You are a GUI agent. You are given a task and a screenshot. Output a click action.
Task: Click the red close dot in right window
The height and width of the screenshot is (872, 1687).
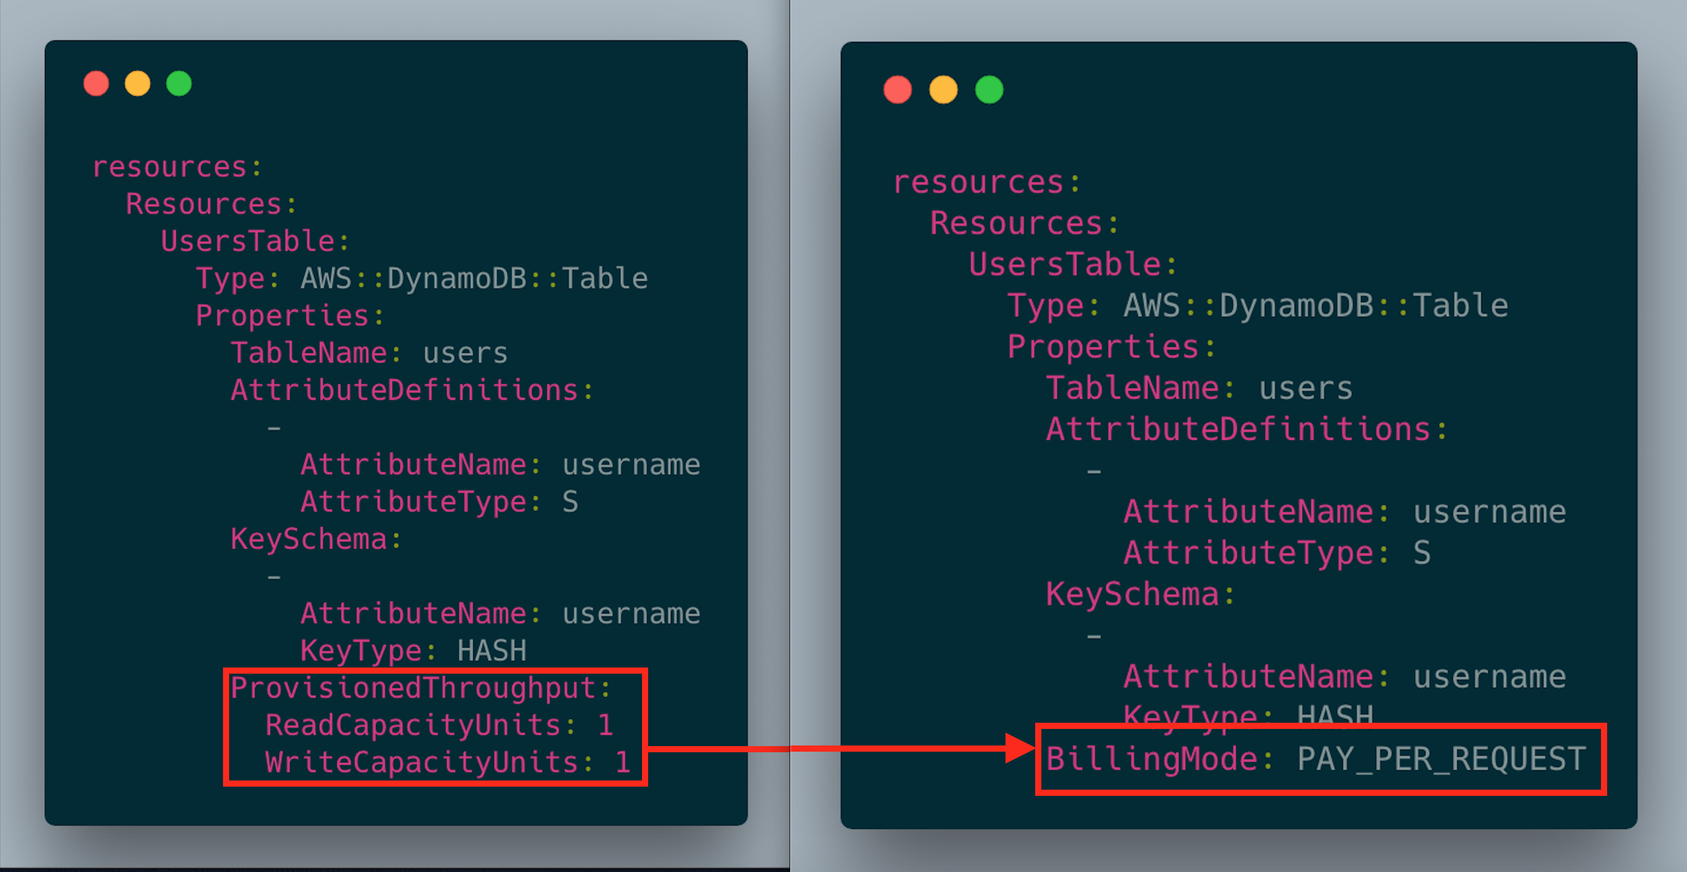pyautogui.click(x=897, y=90)
